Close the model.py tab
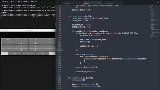The width and height of the screenshot is (160, 90). click(79, 3)
